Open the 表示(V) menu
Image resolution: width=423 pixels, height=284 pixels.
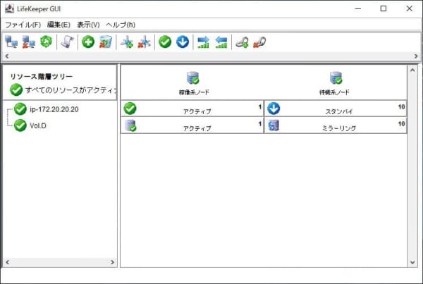click(88, 25)
